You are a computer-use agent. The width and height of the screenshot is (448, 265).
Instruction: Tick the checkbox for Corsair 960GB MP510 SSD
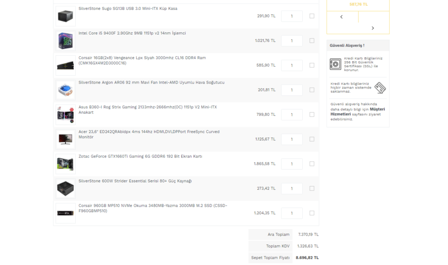pos(312,213)
